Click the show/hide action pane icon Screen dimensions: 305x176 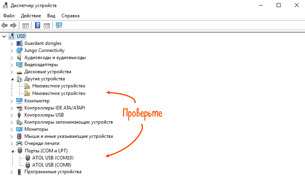pos(47,26)
